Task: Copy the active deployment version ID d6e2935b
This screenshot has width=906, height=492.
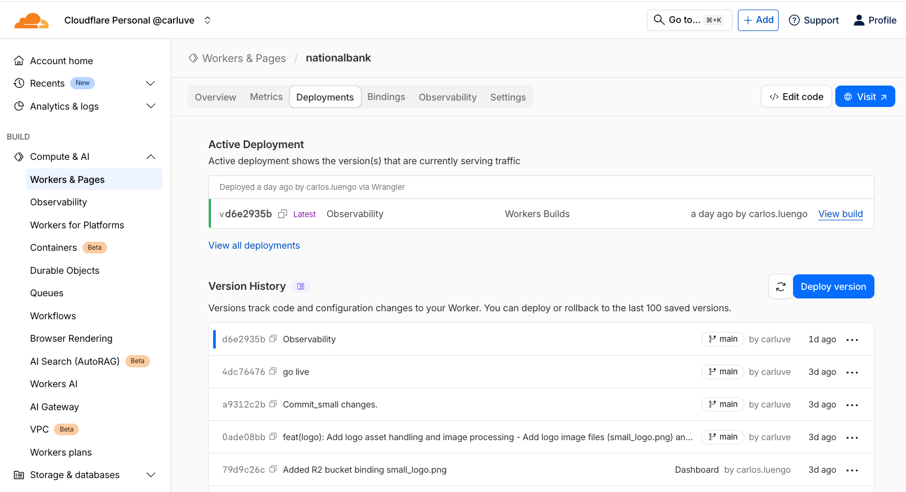Action: [x=283, y=214]
